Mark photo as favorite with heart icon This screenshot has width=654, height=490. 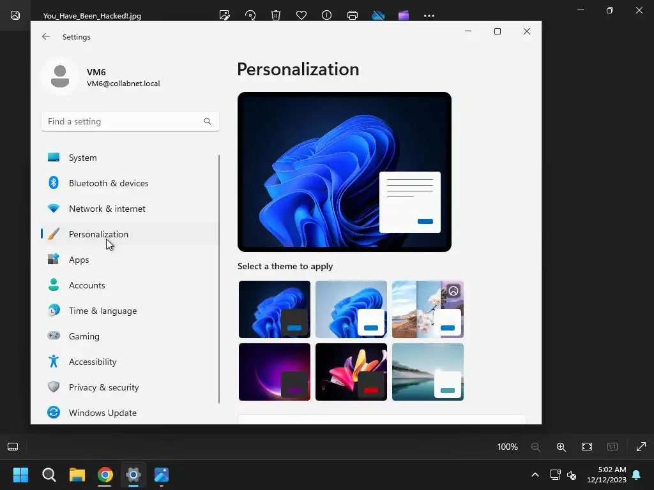click(x=301, y=15)
